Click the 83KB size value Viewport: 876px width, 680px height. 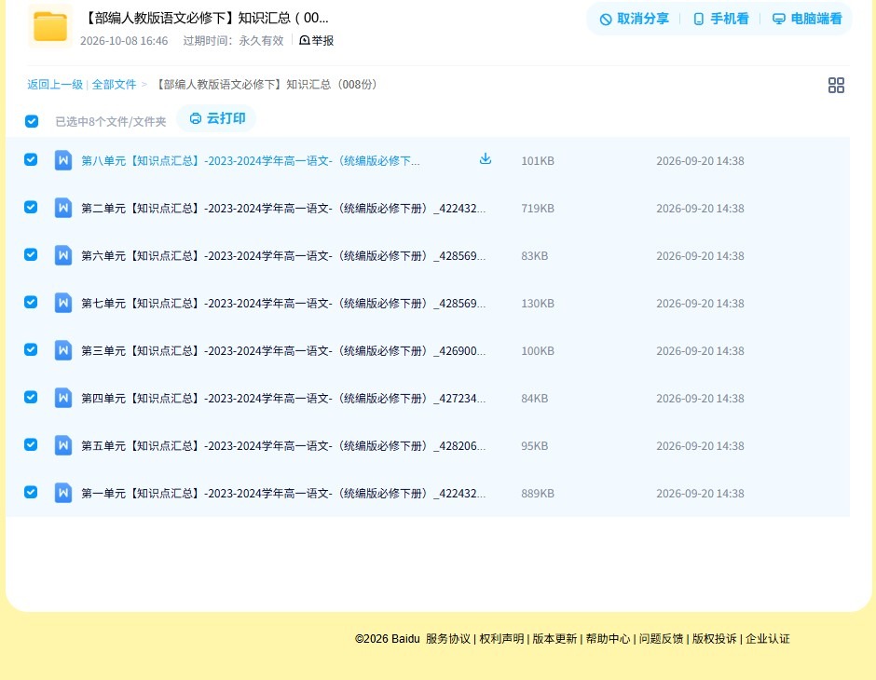point(535,255)
